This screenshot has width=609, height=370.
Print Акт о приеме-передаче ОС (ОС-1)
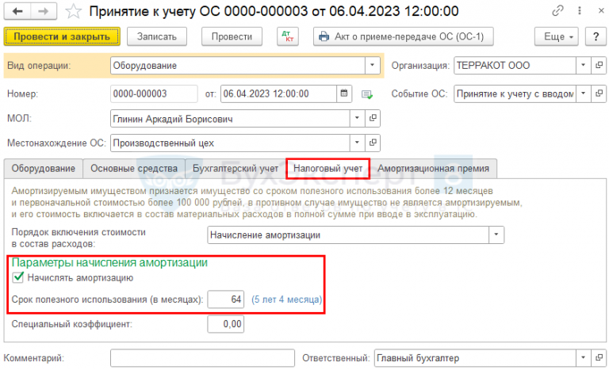(404, 36)
